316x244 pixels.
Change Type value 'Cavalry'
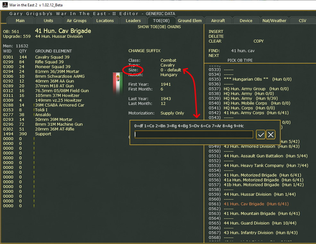[167, 65]
